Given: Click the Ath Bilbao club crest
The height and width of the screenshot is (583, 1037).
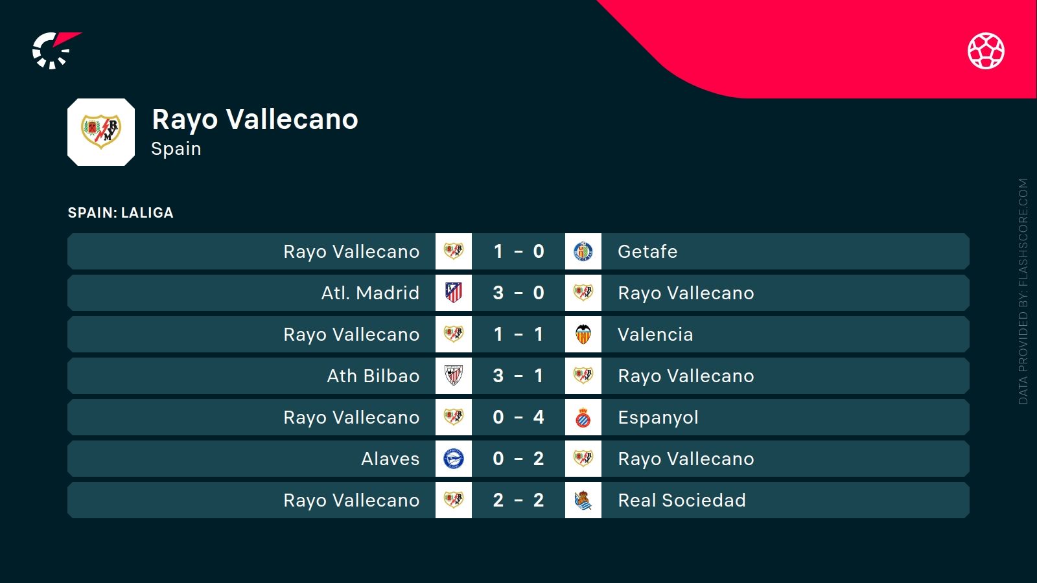Looking at the screenshot, I should [x=454, y=376].
